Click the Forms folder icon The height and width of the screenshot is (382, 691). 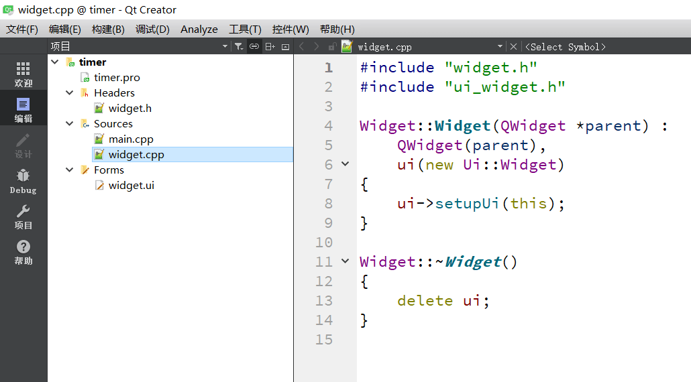point(85,170)
